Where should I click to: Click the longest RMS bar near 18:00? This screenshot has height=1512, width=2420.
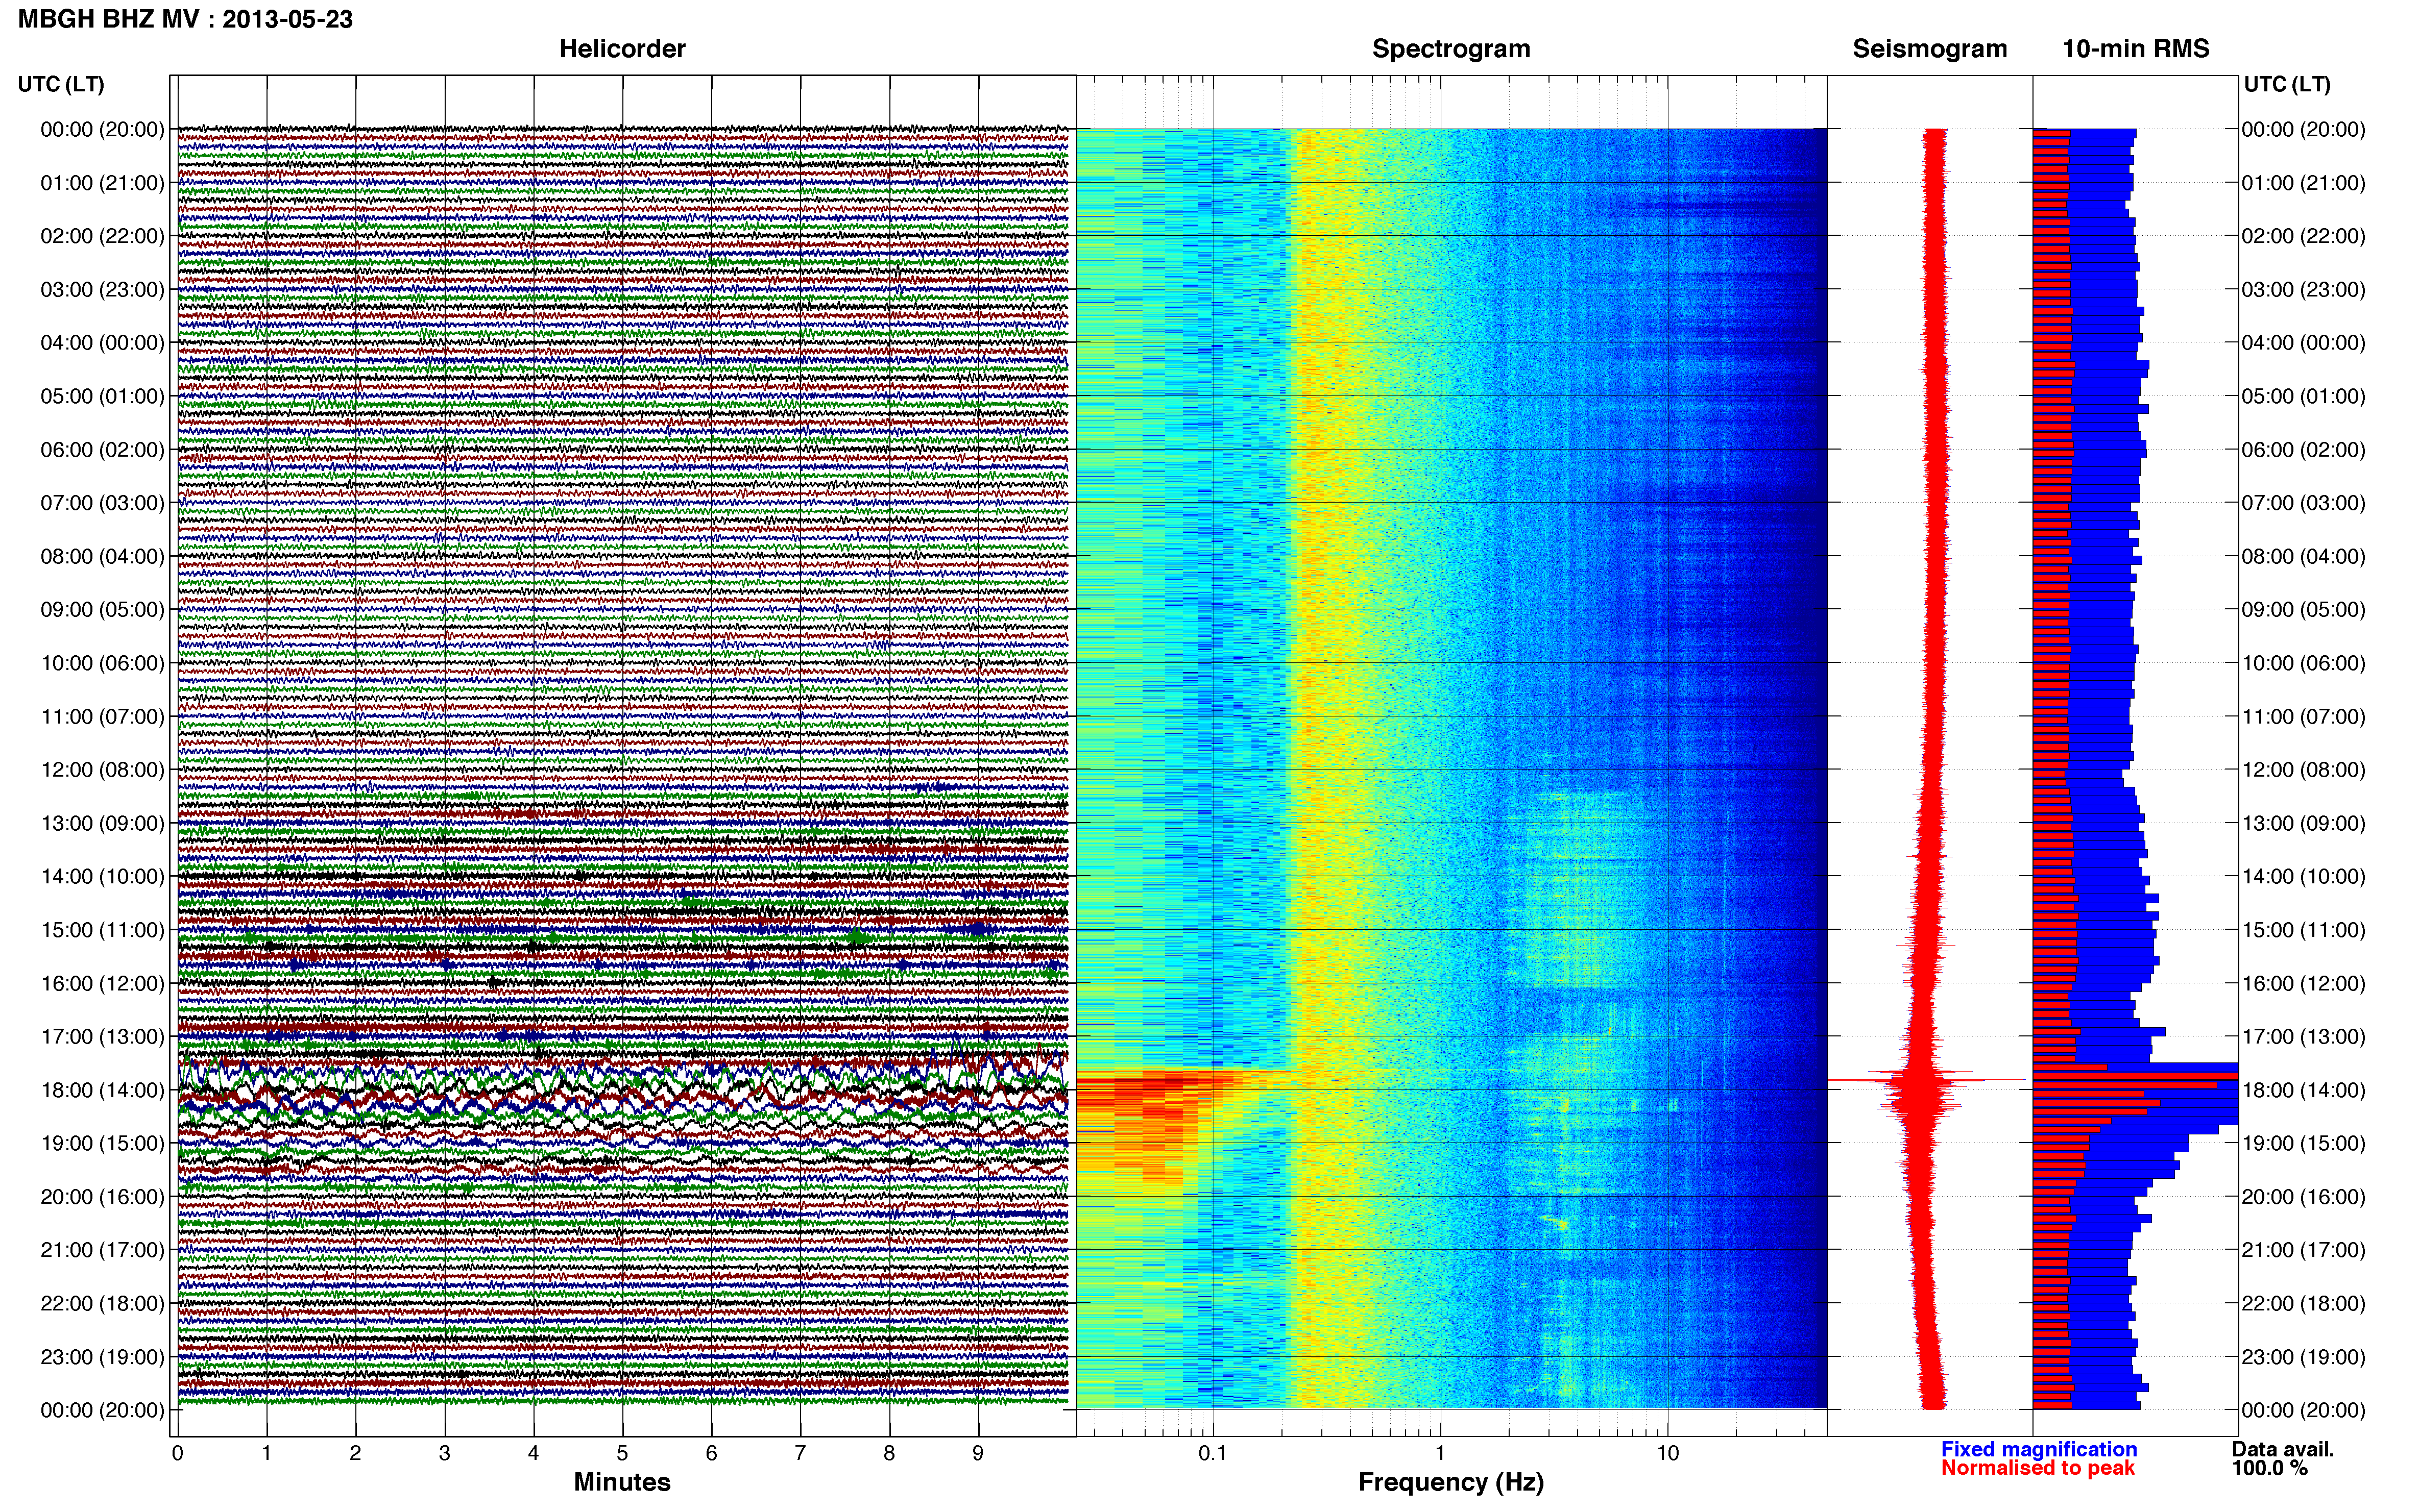click(2135, 1076)
